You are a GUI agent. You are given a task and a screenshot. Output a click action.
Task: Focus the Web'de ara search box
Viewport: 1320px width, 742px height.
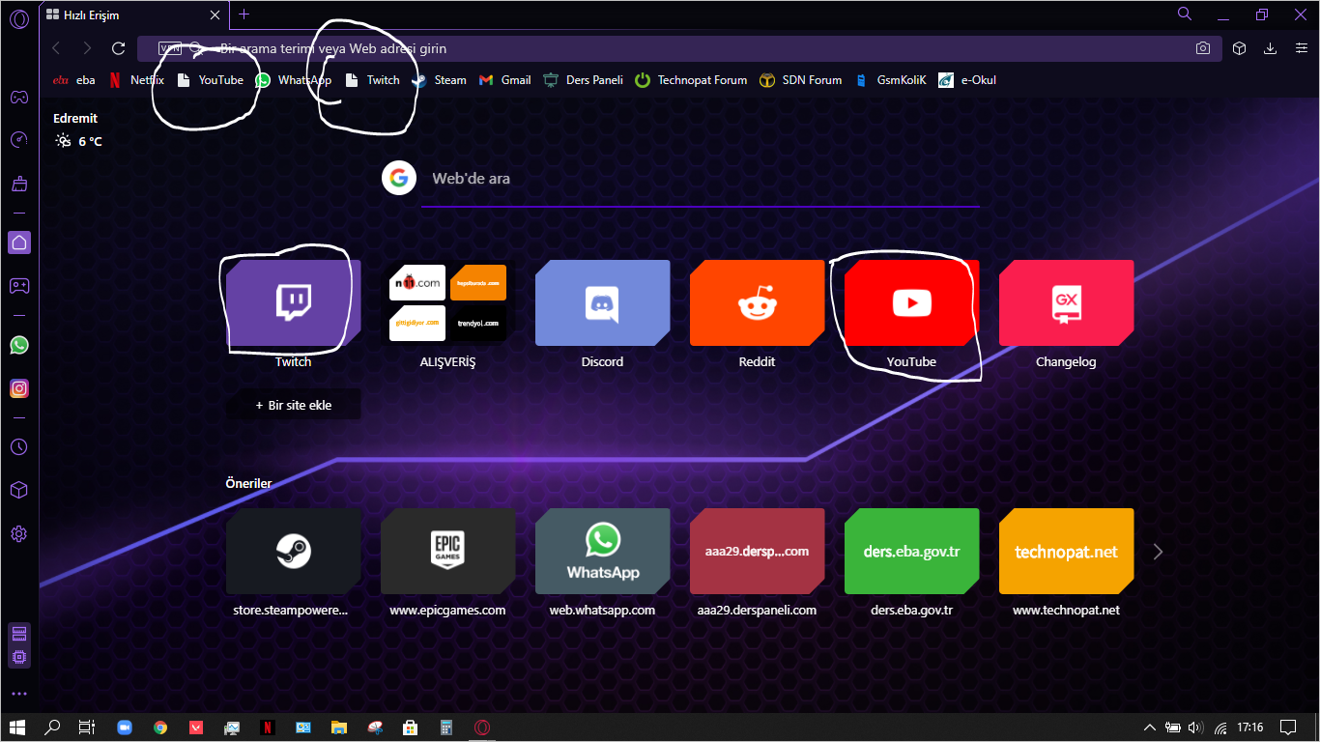[701, 179]
